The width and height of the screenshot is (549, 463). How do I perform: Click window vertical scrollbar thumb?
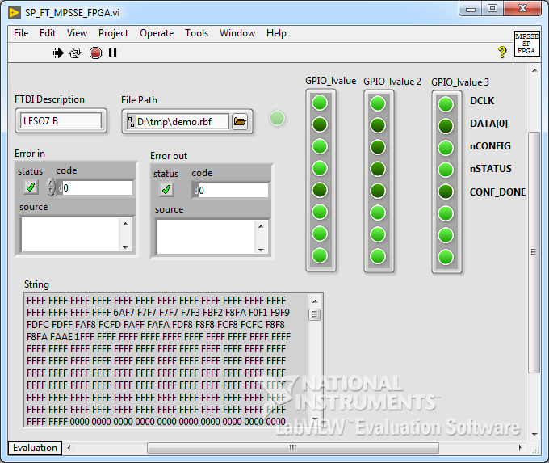[x=534, y=252]
